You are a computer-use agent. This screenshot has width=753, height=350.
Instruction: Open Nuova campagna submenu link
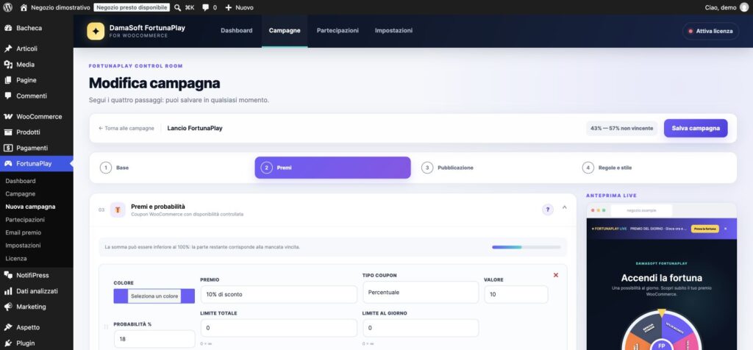pos(30,207)
